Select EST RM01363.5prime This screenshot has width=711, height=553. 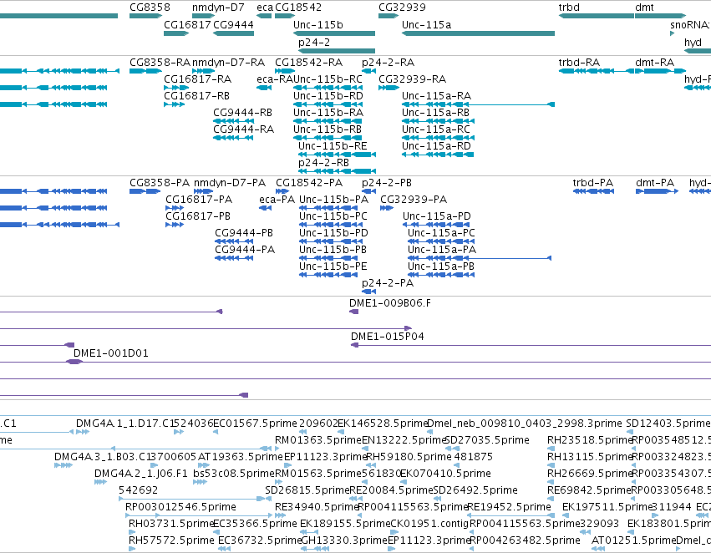point(278,449)
